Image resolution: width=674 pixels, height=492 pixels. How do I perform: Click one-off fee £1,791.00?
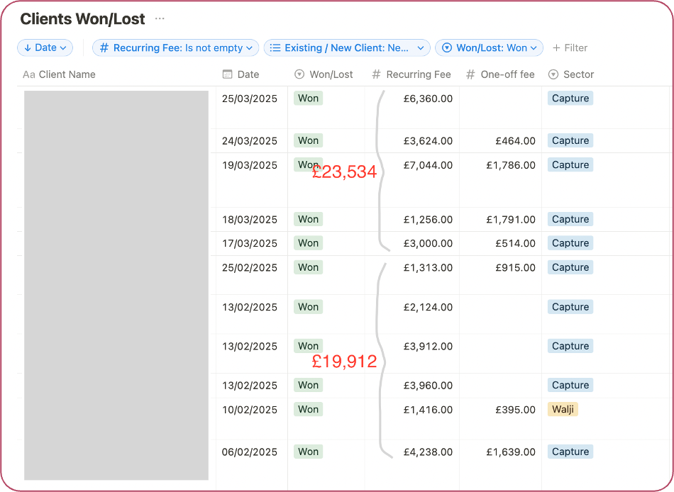(x=511, y=220)
